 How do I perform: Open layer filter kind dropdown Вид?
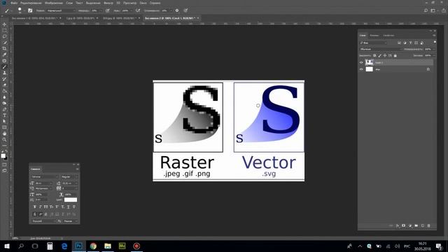click(373, 43)
